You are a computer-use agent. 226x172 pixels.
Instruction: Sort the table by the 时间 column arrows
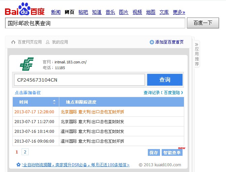pos(54,102)
